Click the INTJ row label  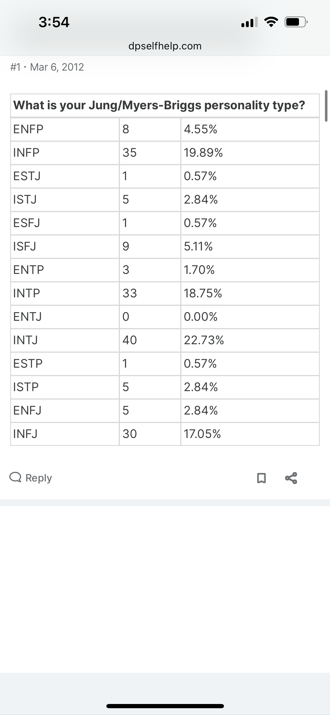(25, 340)
